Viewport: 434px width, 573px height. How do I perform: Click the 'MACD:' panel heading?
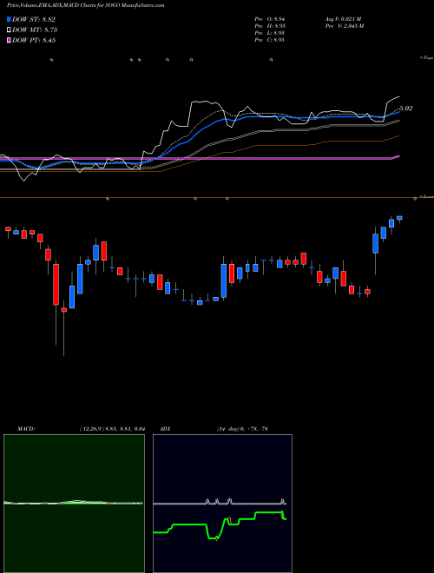pos(25,429)
